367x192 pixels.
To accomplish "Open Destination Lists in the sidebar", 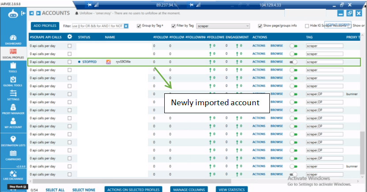I will [13, 141].
